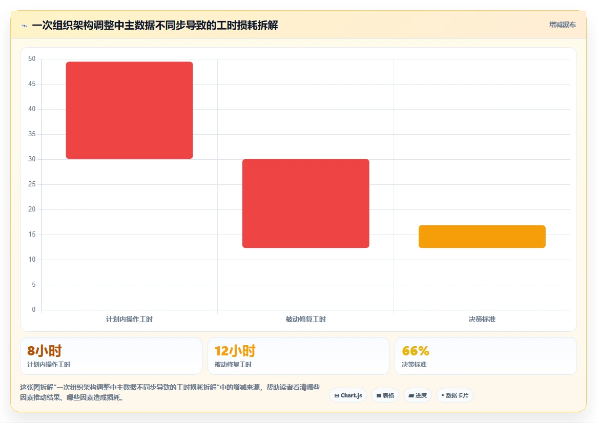Select the orange 决策标准 bar
Screen dimensions: 597x423
pyautogui.click(x=482, y=237)
